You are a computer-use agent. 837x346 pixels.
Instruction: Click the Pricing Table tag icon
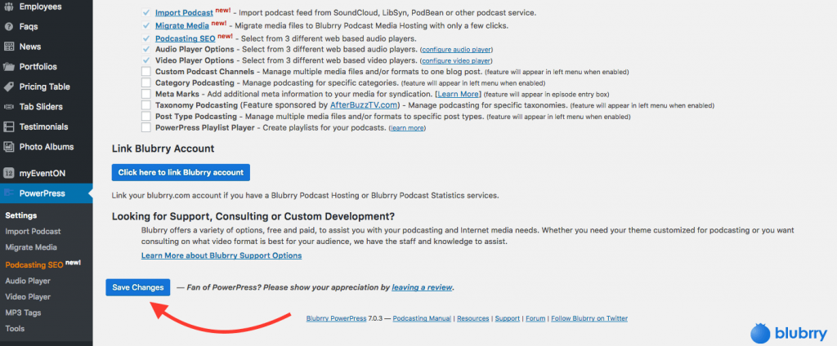click(x=8, y=86)
